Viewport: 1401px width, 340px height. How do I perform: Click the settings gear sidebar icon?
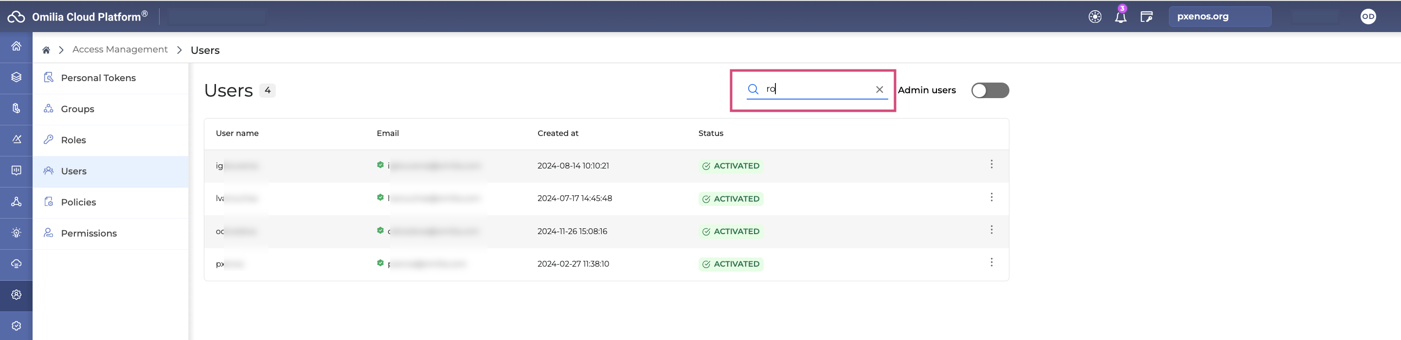pos(17,295)
